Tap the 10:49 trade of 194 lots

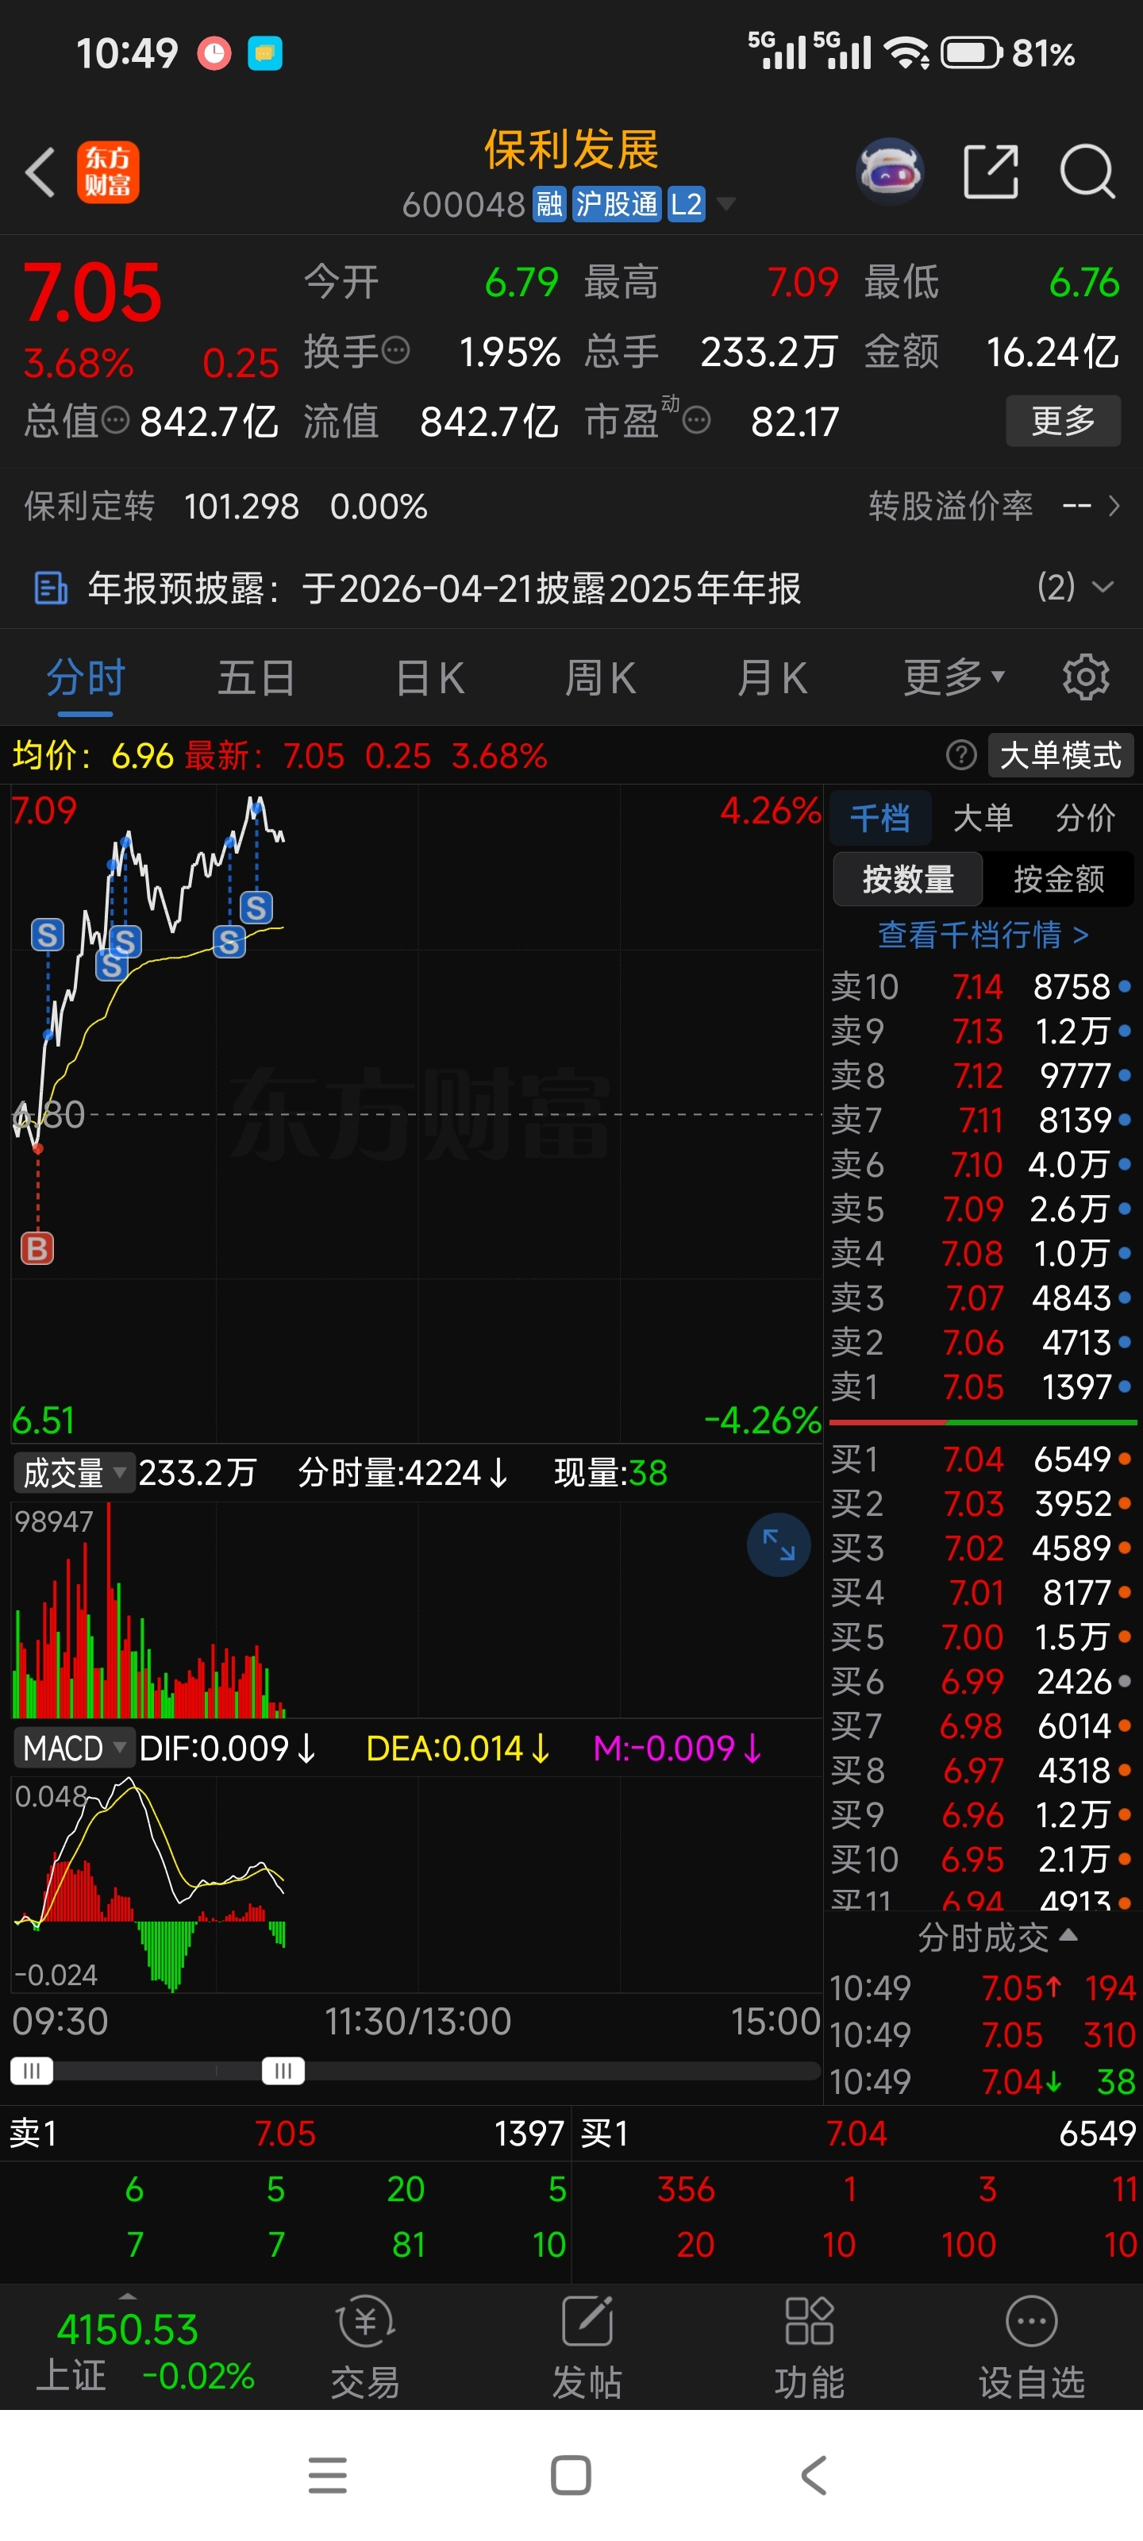click(983, 1988)
